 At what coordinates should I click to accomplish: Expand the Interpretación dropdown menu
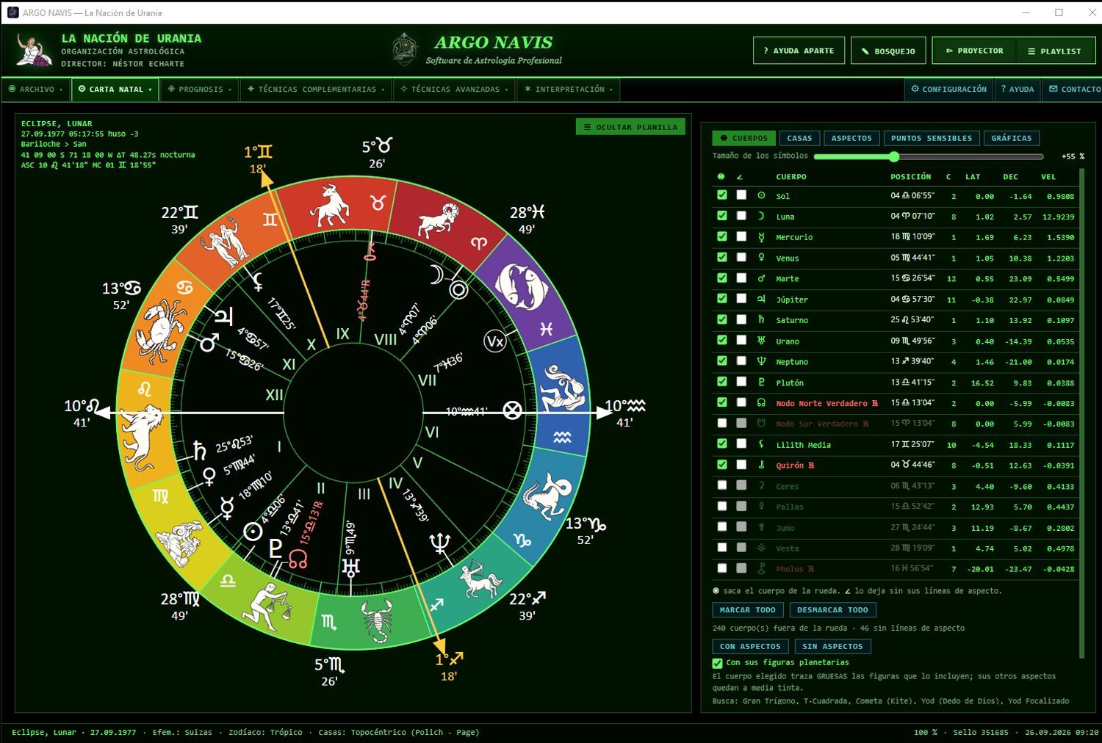tap(569, 90)
